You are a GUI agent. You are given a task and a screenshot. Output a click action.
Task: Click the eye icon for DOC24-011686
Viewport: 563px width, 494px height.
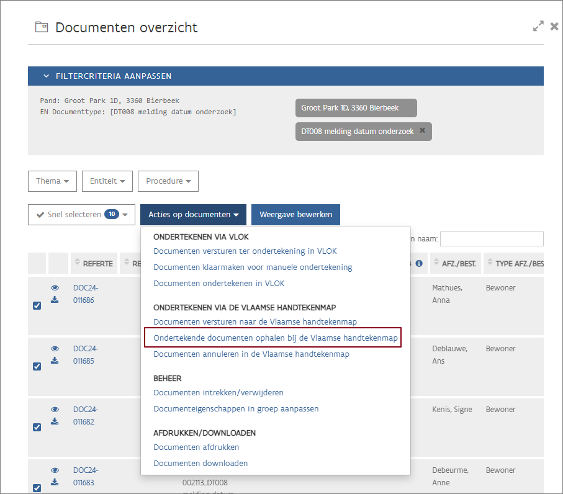point(55,288)
